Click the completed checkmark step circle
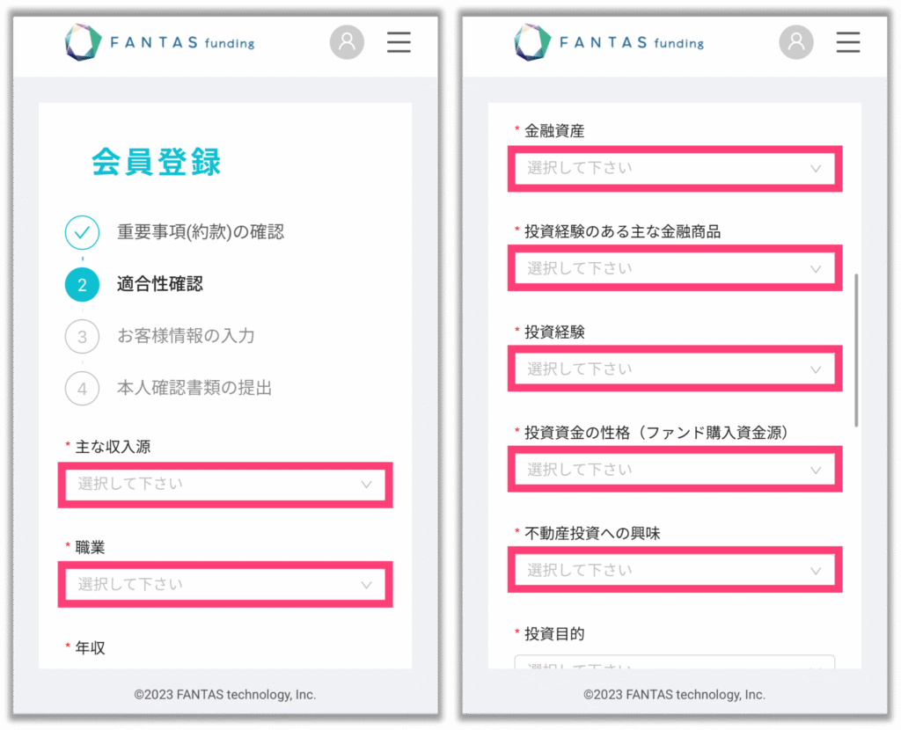 click(x=82, y=232)
